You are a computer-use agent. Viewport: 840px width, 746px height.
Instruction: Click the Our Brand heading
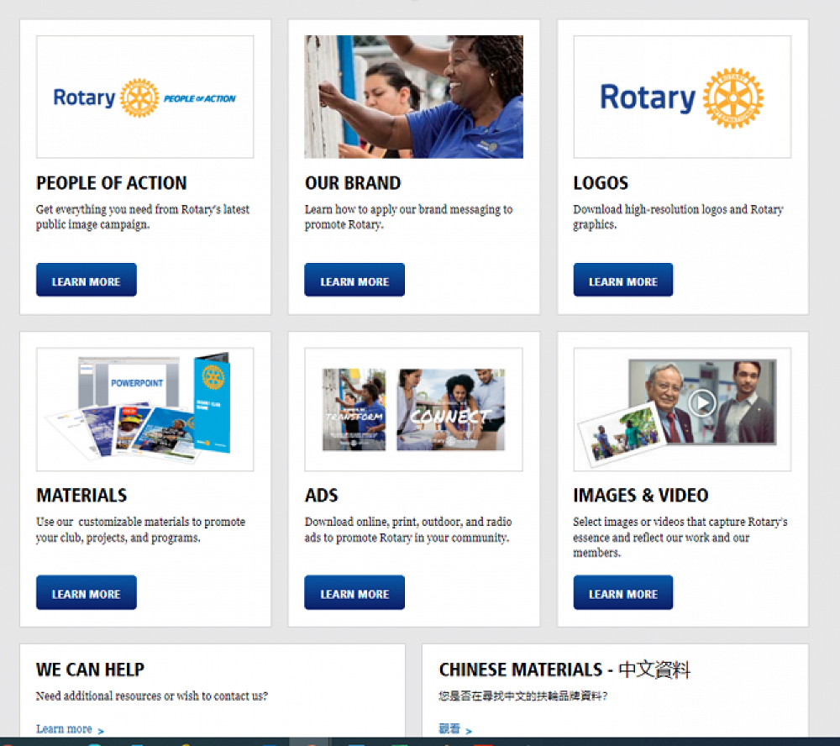pos(352,183)
